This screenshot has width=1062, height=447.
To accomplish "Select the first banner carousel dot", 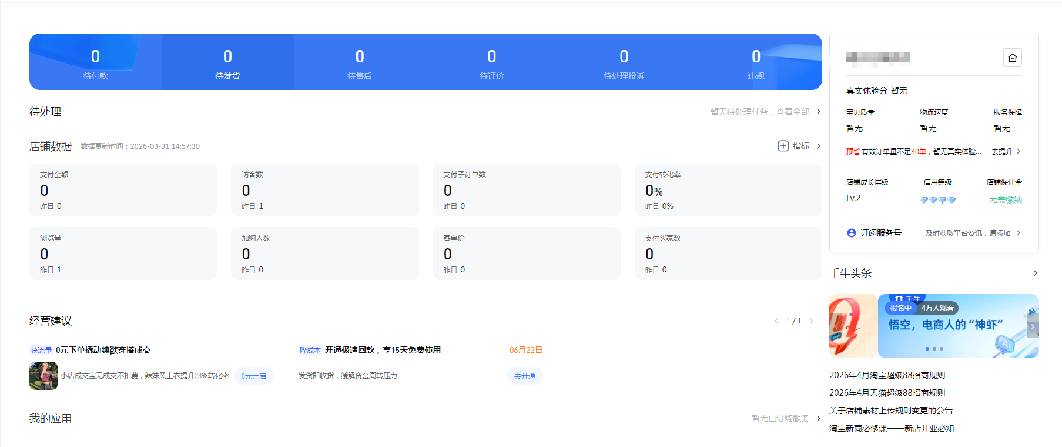I will [x=927, y=349].
